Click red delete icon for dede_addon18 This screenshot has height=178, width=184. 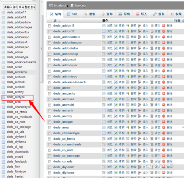[x=164, y=31]
